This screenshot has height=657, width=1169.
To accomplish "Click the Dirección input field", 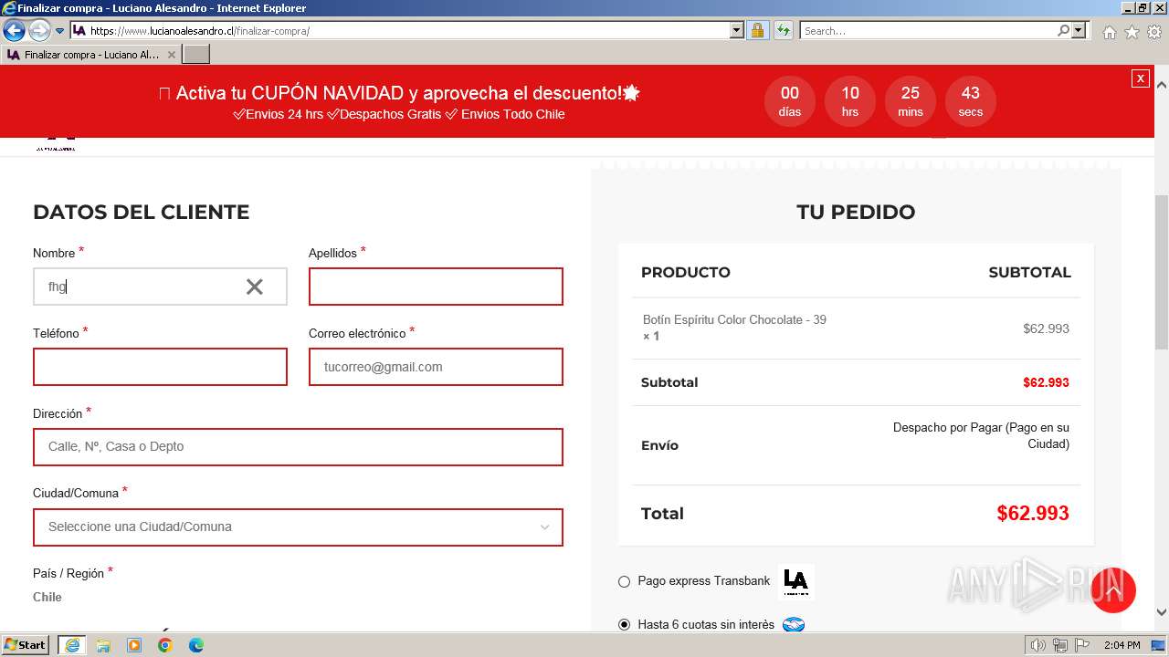I will 298,447.
